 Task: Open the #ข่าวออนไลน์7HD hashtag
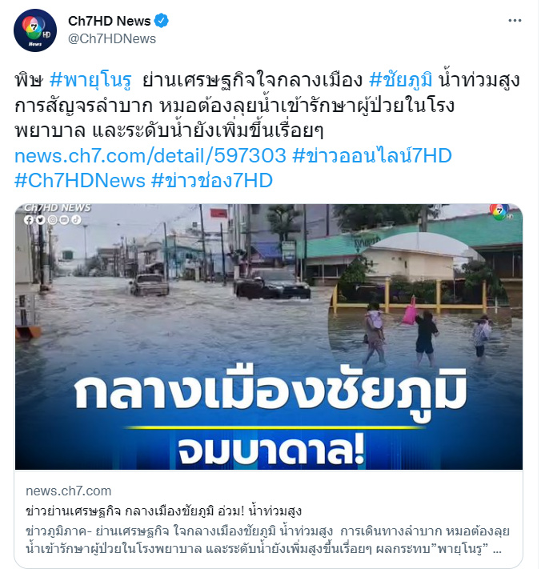[372, 156]
